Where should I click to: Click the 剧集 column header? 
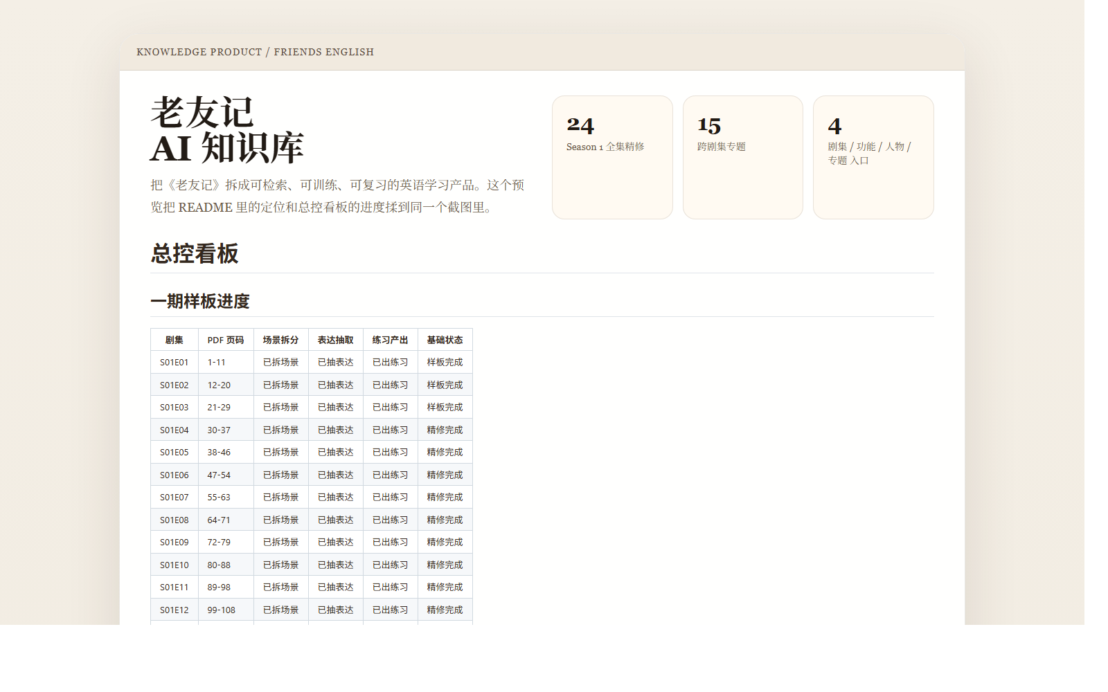tap(175, 340)
